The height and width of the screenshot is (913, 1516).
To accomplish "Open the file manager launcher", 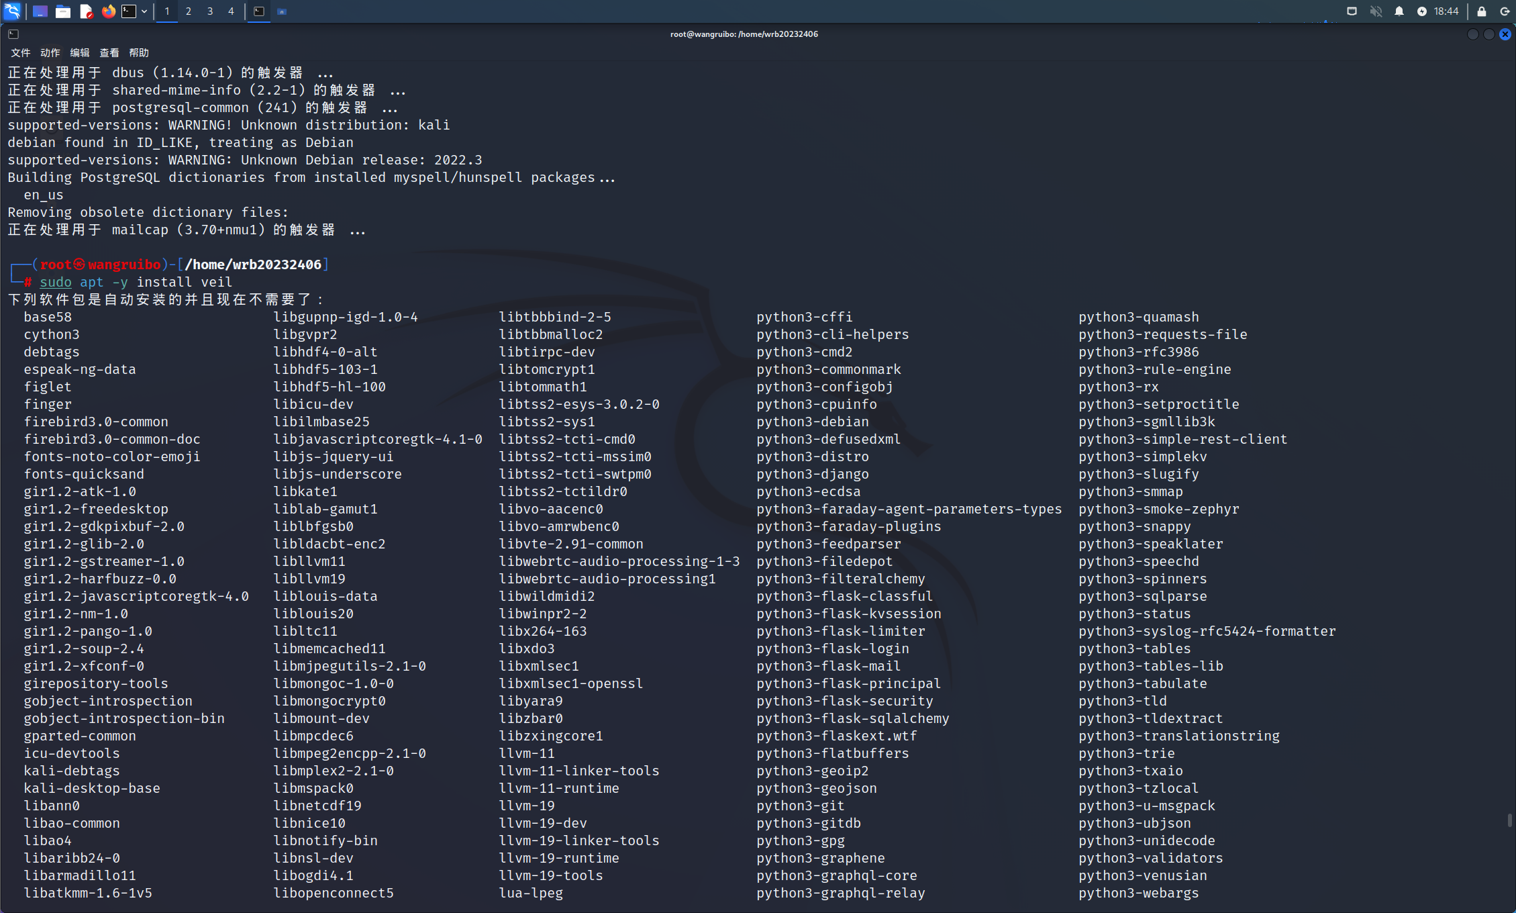I will pos(63,11).
